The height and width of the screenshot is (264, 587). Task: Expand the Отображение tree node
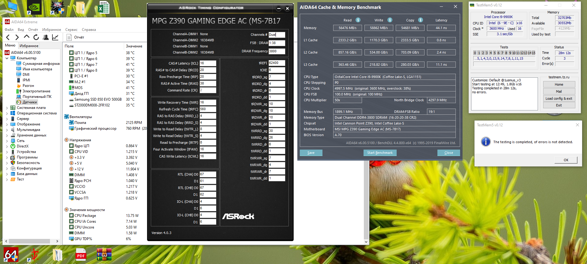pyautogui.click(x=7, y=124)
